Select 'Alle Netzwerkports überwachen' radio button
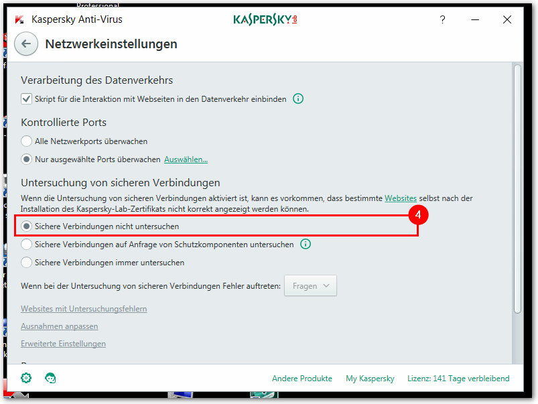The image size is (538, 404). click(26, 141)
